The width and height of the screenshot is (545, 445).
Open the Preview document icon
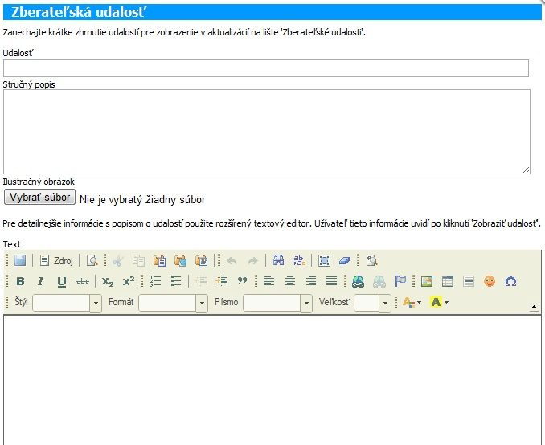pos(92,260)
